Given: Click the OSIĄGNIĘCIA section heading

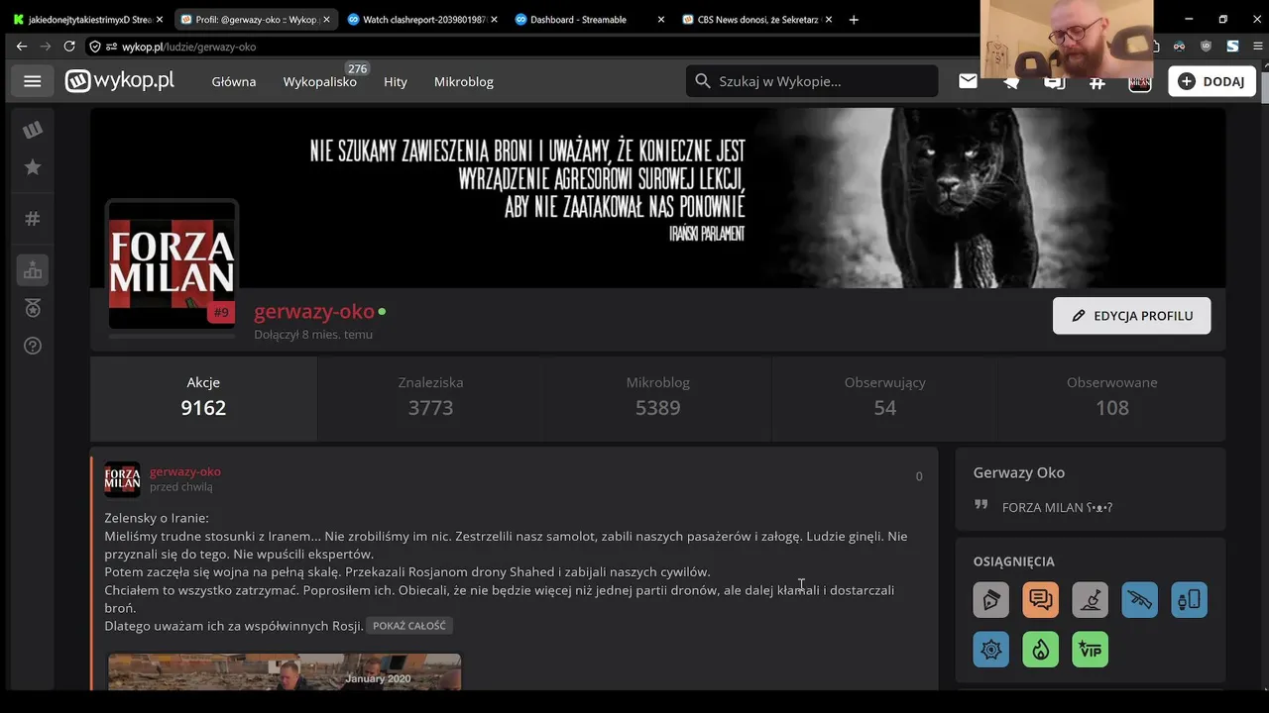Looking at the screenshot, I should [1014, 561].
